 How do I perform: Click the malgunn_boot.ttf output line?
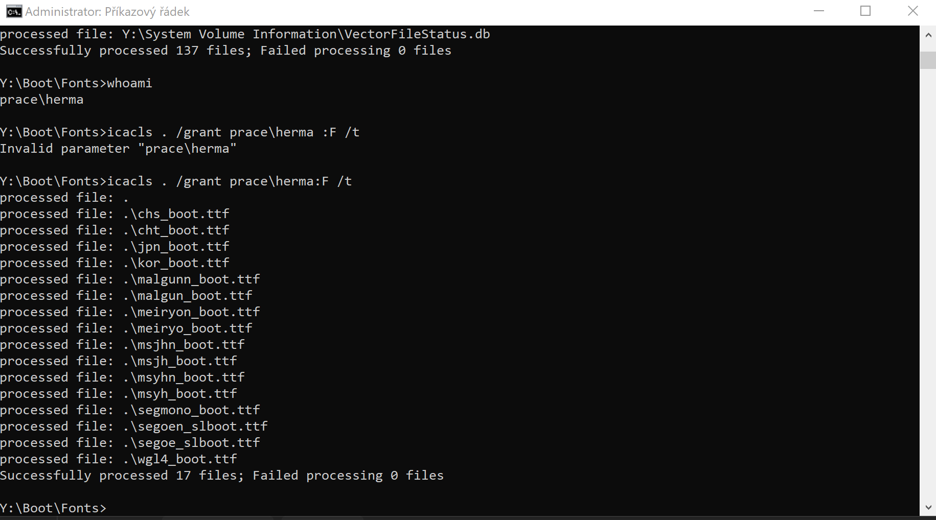[x=130, y=279]
